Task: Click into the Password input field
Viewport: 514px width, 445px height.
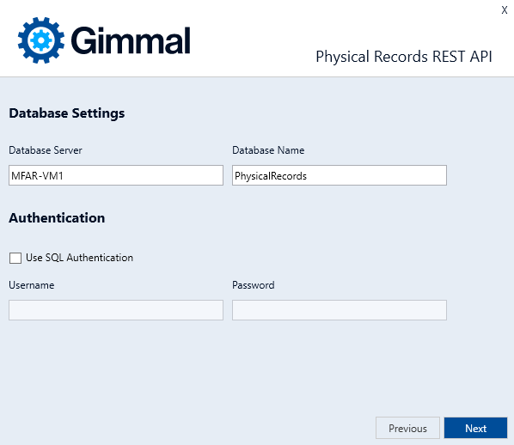Action: [340, 310]
